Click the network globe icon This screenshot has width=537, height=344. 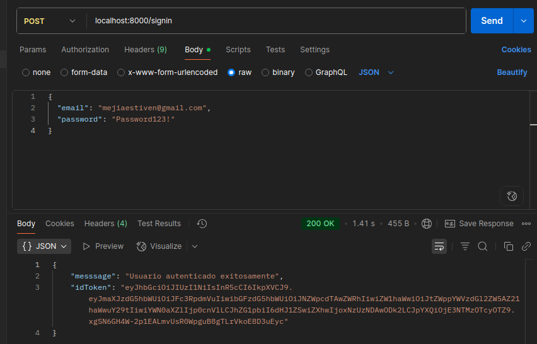click(x=426, y=224)
